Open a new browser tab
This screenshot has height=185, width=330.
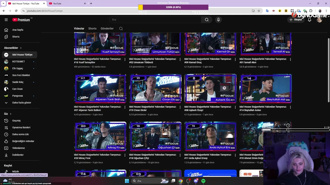pyautogui.click(x=91, y=4)
